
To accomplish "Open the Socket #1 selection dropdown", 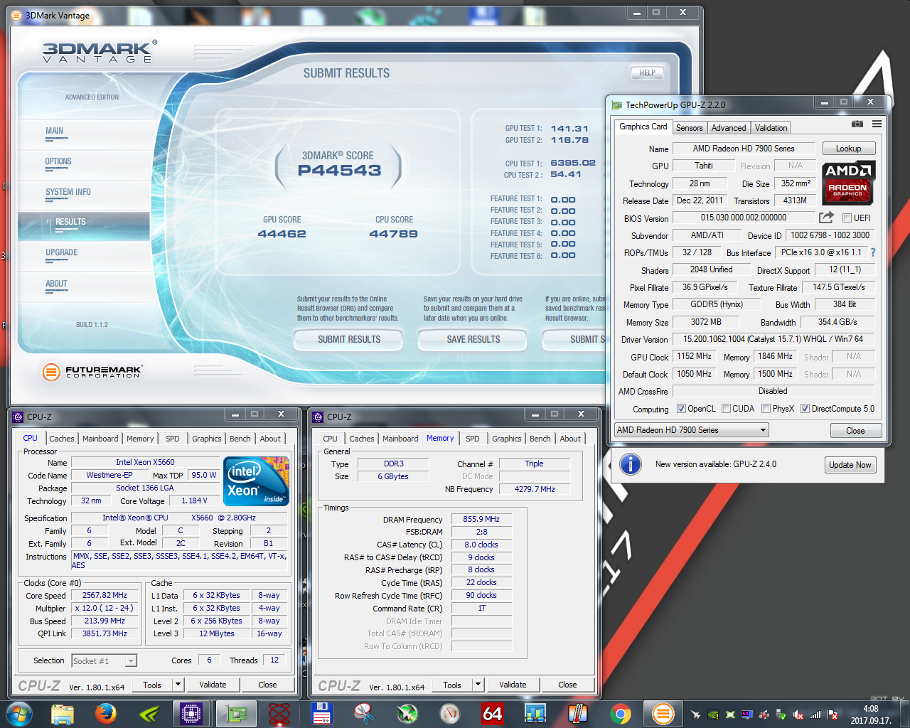I will click(x=104, y=661).
